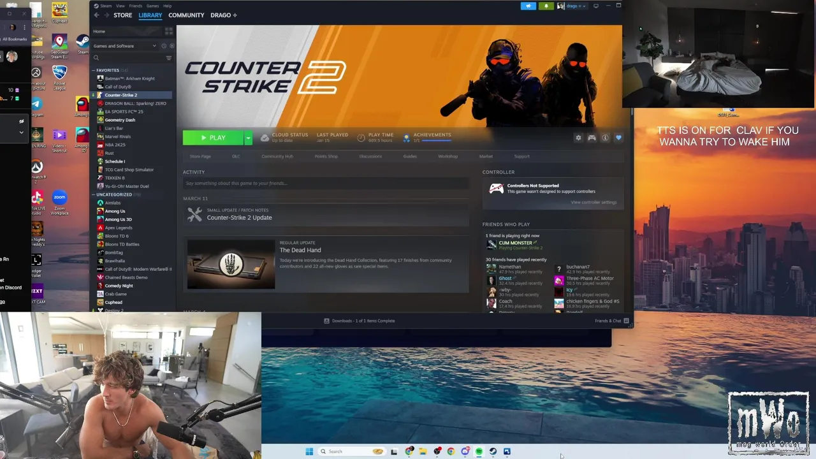Image resolution: width=816 pixels, height=459 pixels.
Task: Open Help menu
Action: (x=167, y=6)
